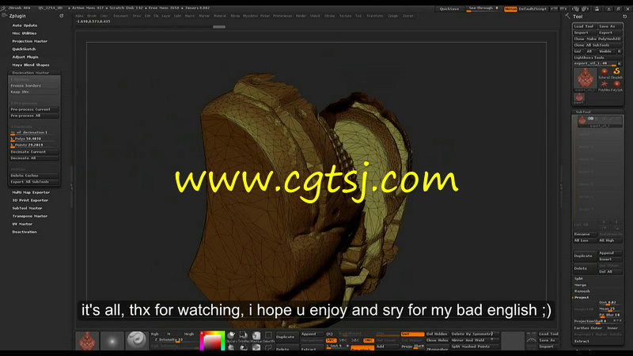The height and width of the screenshot is (356, 633).
Task: Open the Material menu
Action: [220, 16]
